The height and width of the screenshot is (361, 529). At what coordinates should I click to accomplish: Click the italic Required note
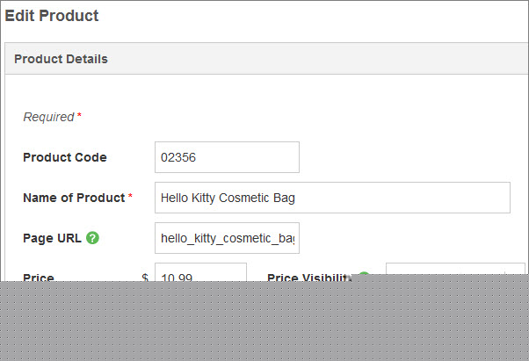click(x=48, y=117)
